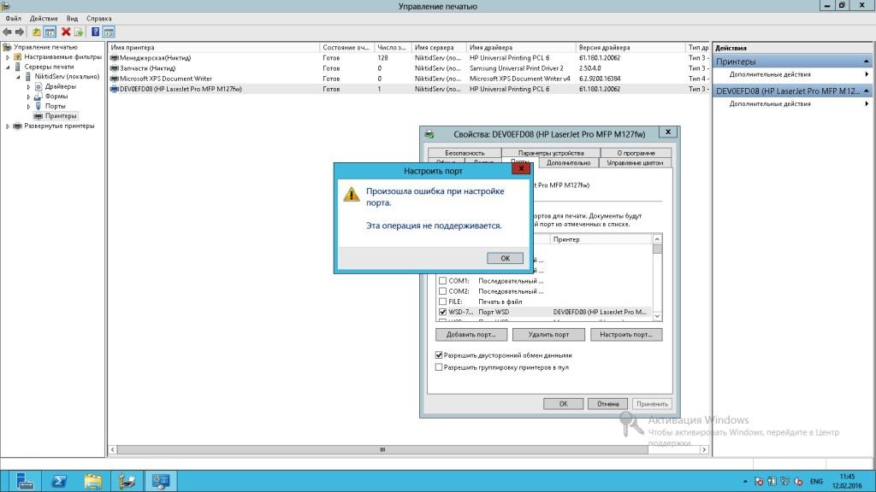Open File Explorer from the taskbar
876x492 pixels.
click(93, 481)
